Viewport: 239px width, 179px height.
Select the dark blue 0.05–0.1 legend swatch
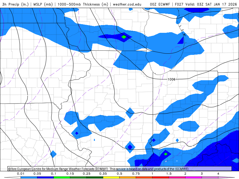pos(45,178)
